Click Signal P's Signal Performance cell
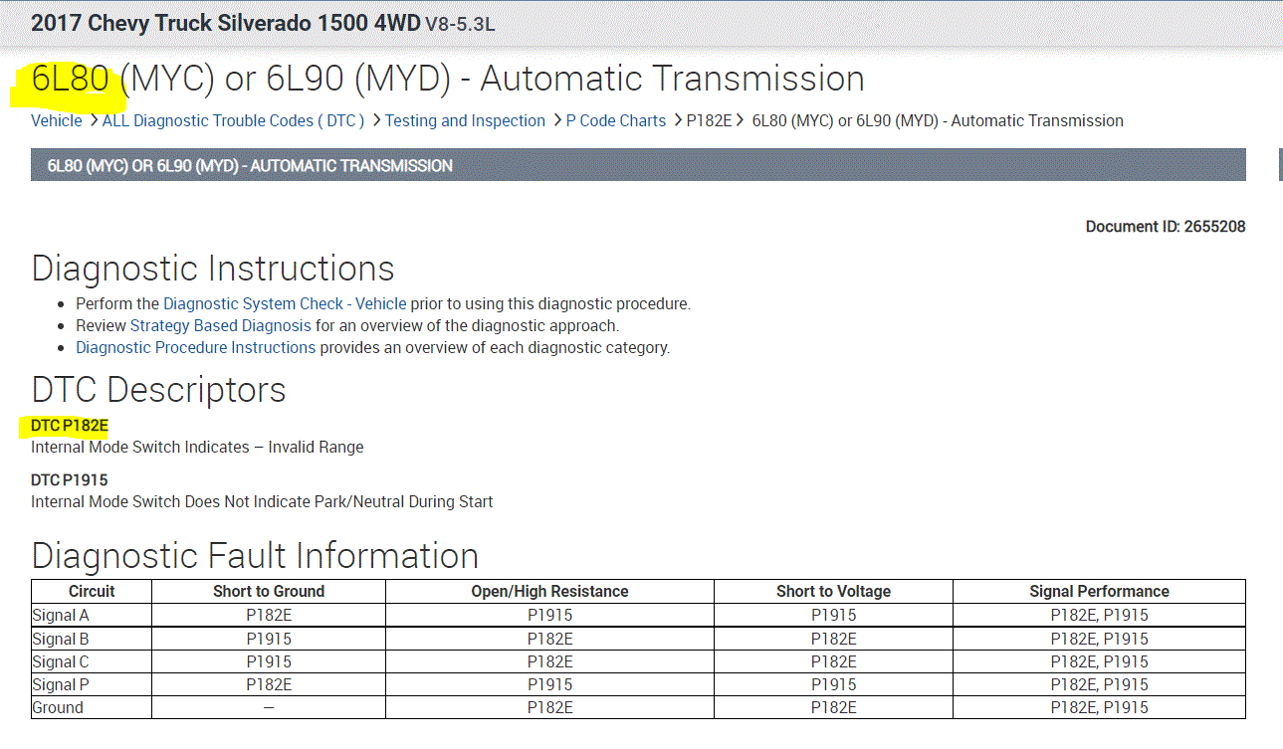Viewport: 1283px width, 749px height. tap(1099, 684)
